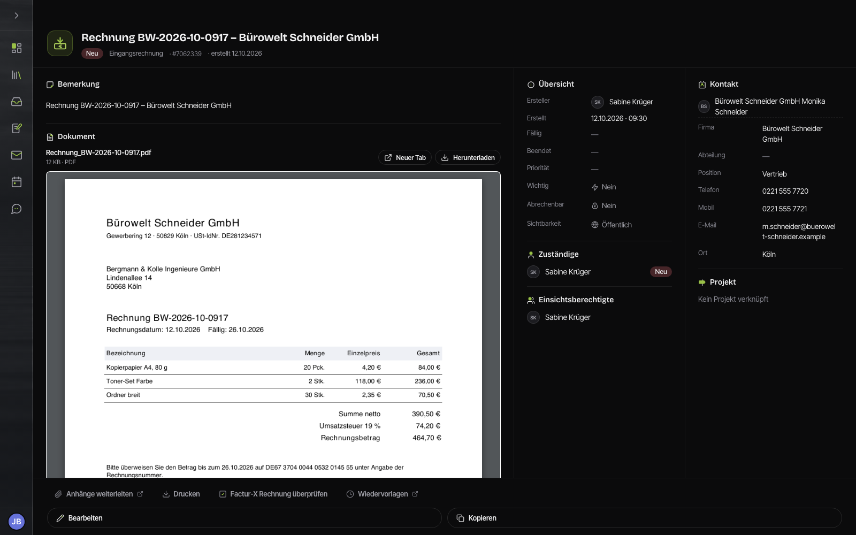Click the Sichtbarkeit Öffentlich value
The height and width of the screenshot is (535, 856).
[x=612, y=225]
